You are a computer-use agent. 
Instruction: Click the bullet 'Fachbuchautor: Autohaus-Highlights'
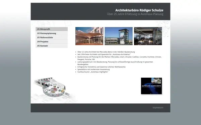click(93, 72)
